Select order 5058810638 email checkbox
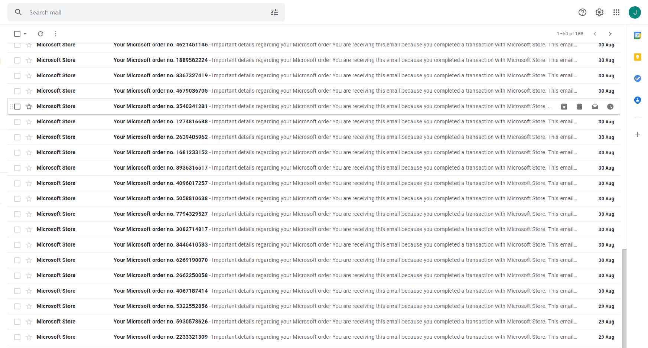Screen dimensions: 648x348 coord(17,199)
